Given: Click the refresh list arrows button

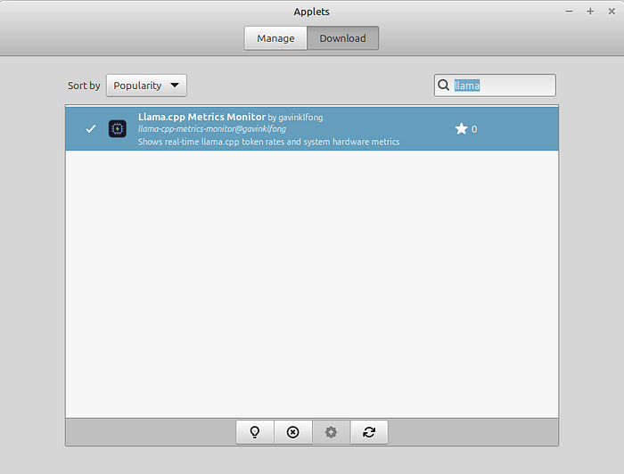Looking at the screenshot, I should point(369,432).
